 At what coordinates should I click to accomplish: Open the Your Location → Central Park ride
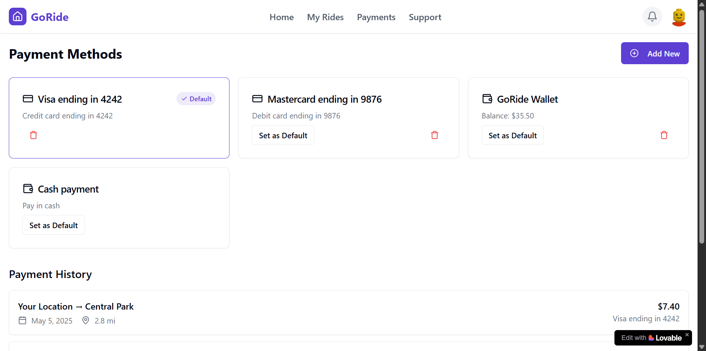tap(349, 312)
